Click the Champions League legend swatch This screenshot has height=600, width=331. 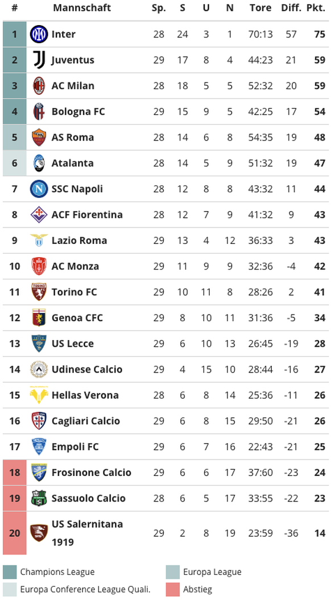(x=10, y=572)
